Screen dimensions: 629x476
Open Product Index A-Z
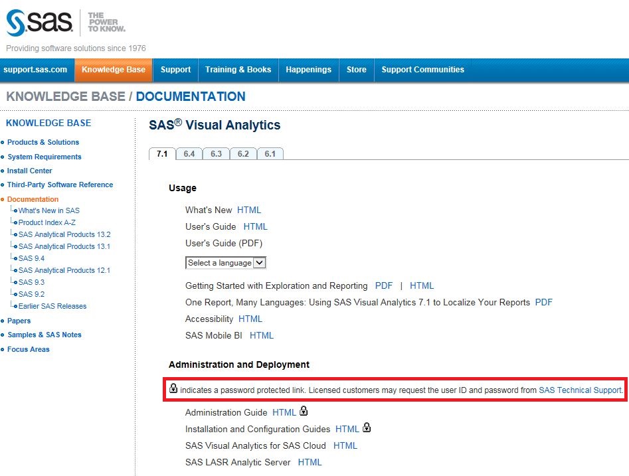tap(47, 222)
